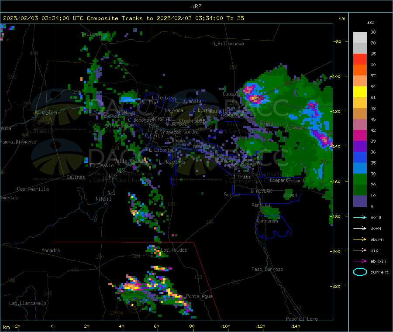The width and height of the screenshot is (393, 332).
Task: Click the Morados map label
Action: (x=51, y=250)
